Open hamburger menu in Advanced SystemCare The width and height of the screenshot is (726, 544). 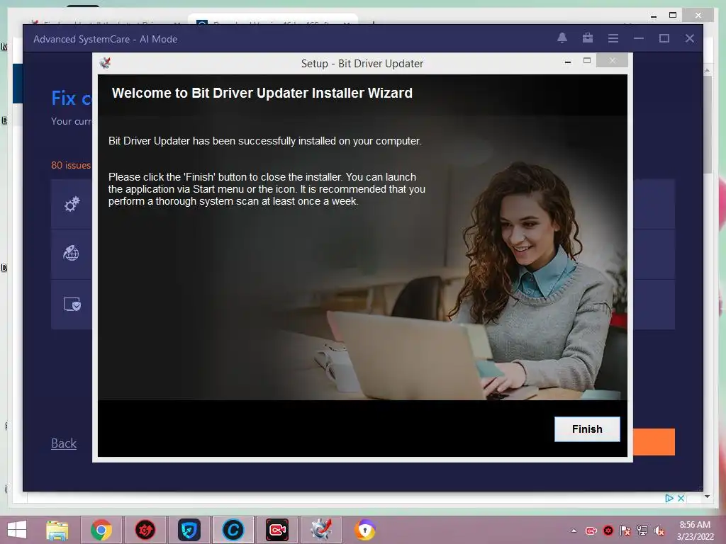pos(613,38)
